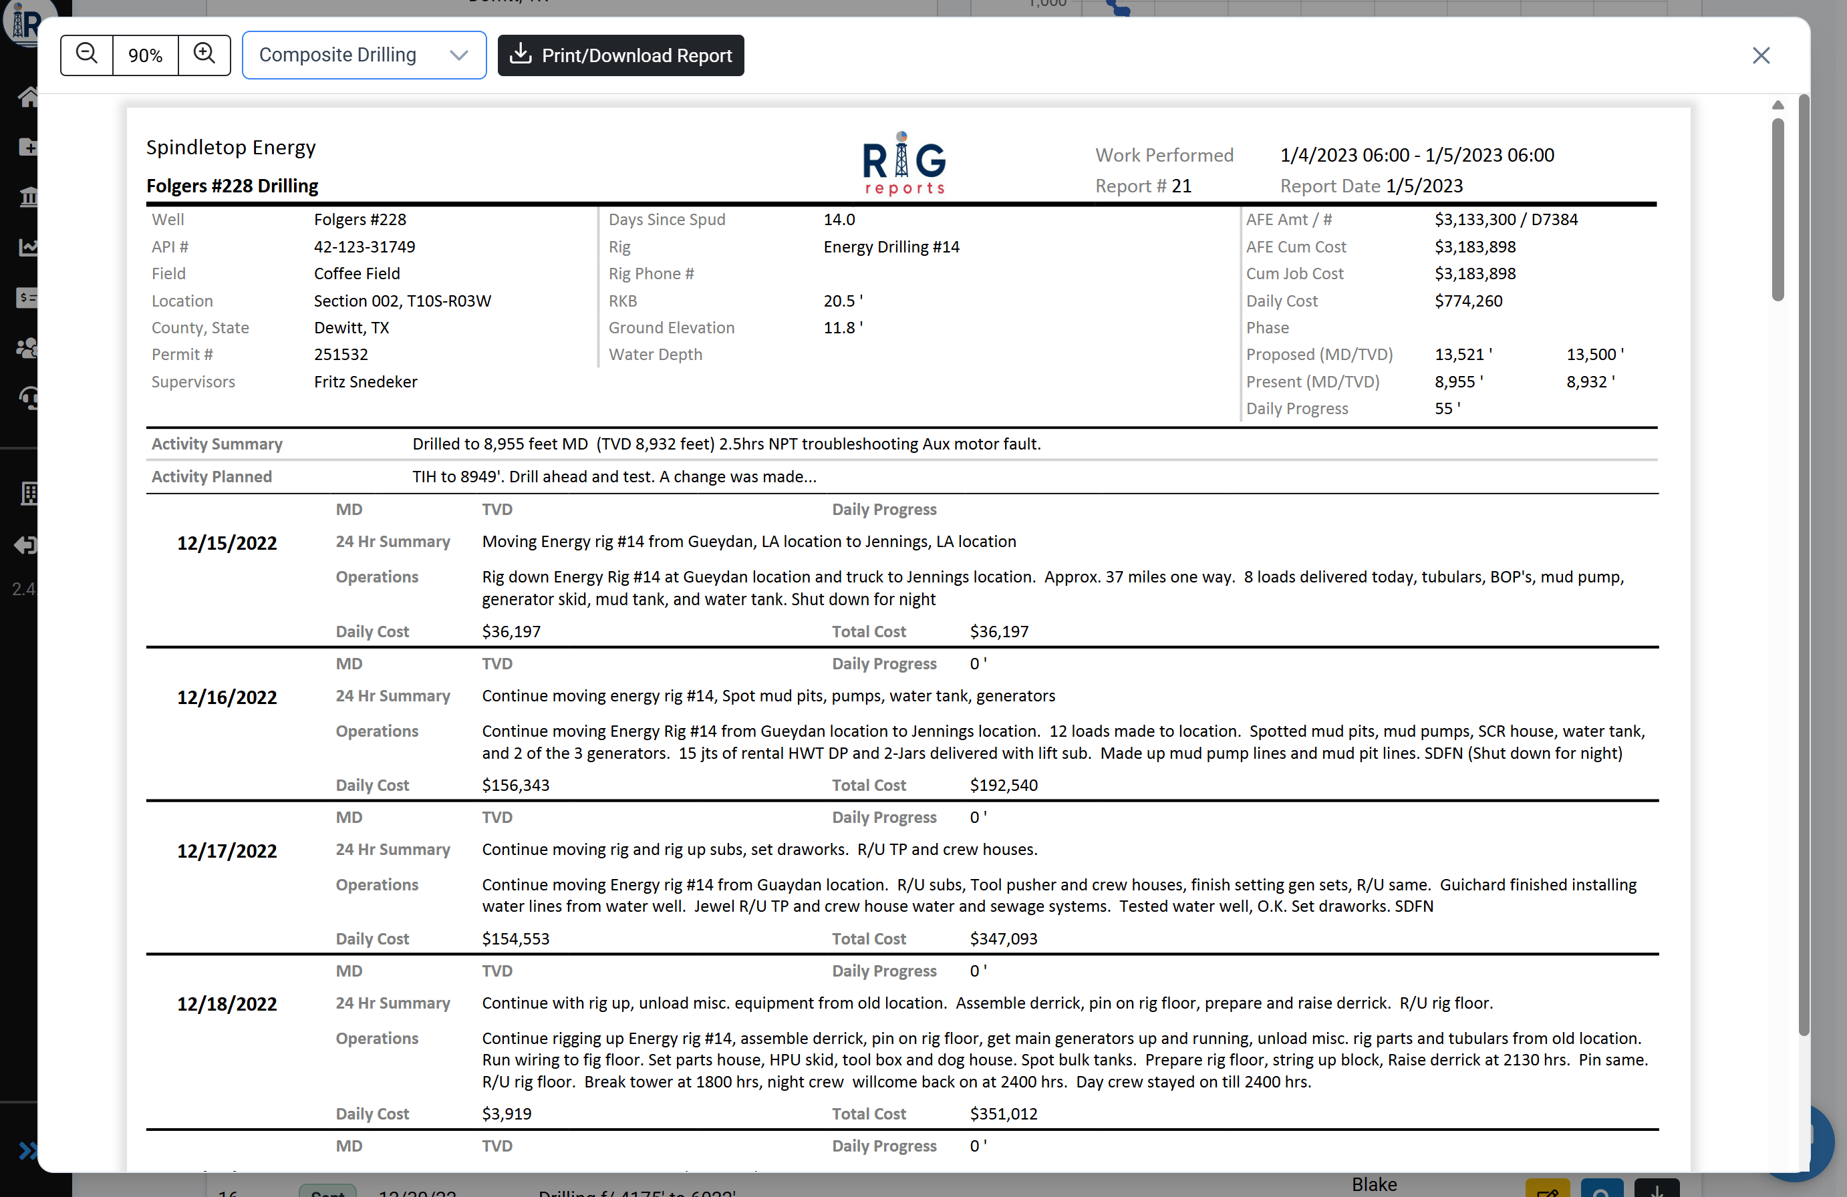Click Daily Cost '$36,197' for 12/15/2022
The width and height of the screenshot is (1847, 1197).
tap(511, 631)
